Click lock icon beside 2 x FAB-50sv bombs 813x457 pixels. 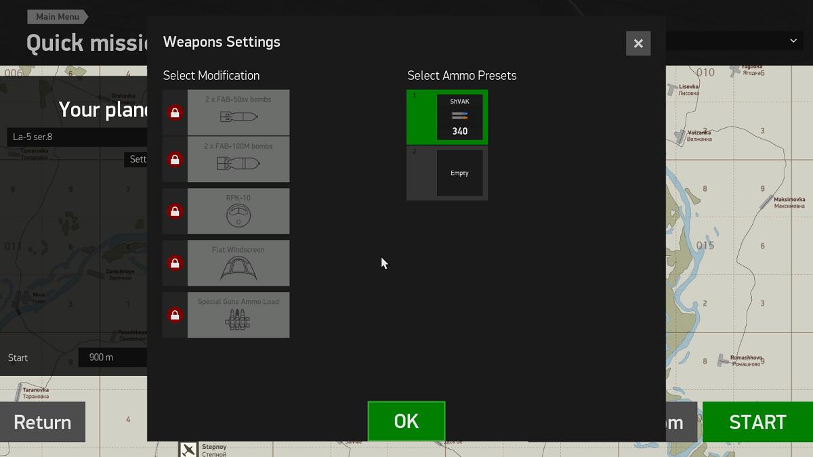pyautogui.click(x=175, y=113)
